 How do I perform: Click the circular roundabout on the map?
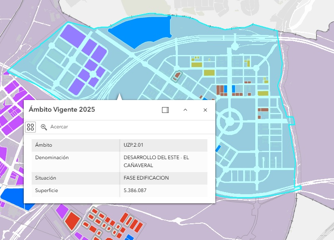[229, 121]
